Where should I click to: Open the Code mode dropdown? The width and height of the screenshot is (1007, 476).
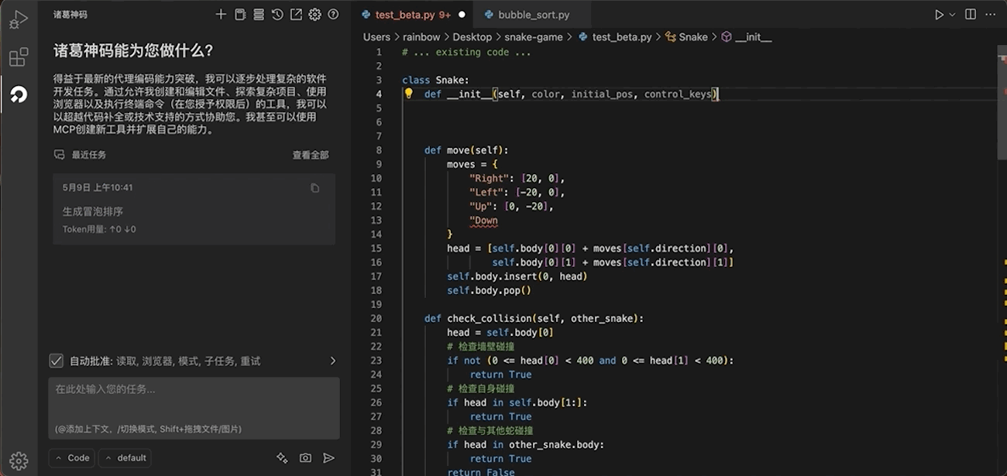(x=71, y=457)
